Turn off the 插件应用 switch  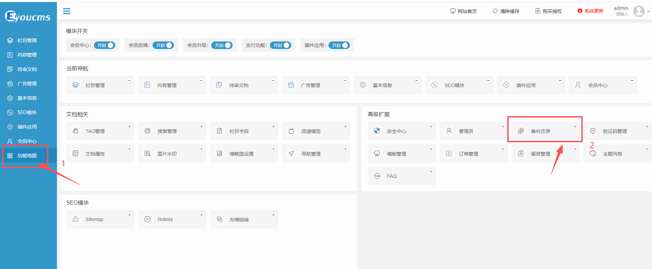(x=339, y=45)
